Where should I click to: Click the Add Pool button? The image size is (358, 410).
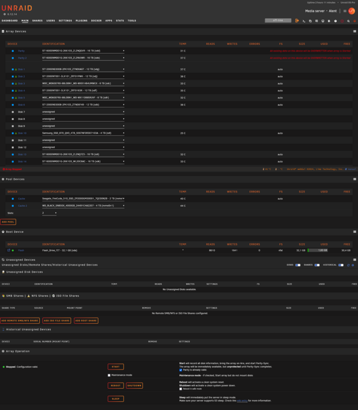click(8, 222)
